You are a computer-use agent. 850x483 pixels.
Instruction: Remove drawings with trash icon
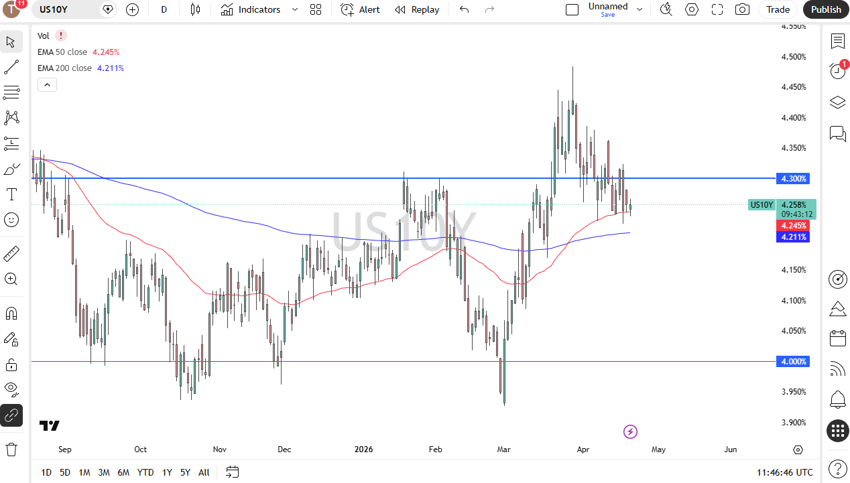point(11,449)
